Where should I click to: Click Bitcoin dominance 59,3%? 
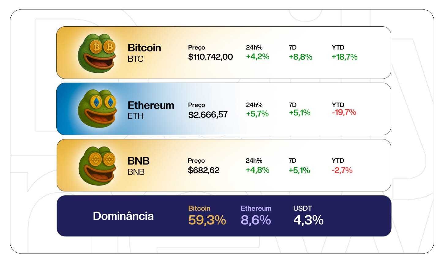click(207, 220)
